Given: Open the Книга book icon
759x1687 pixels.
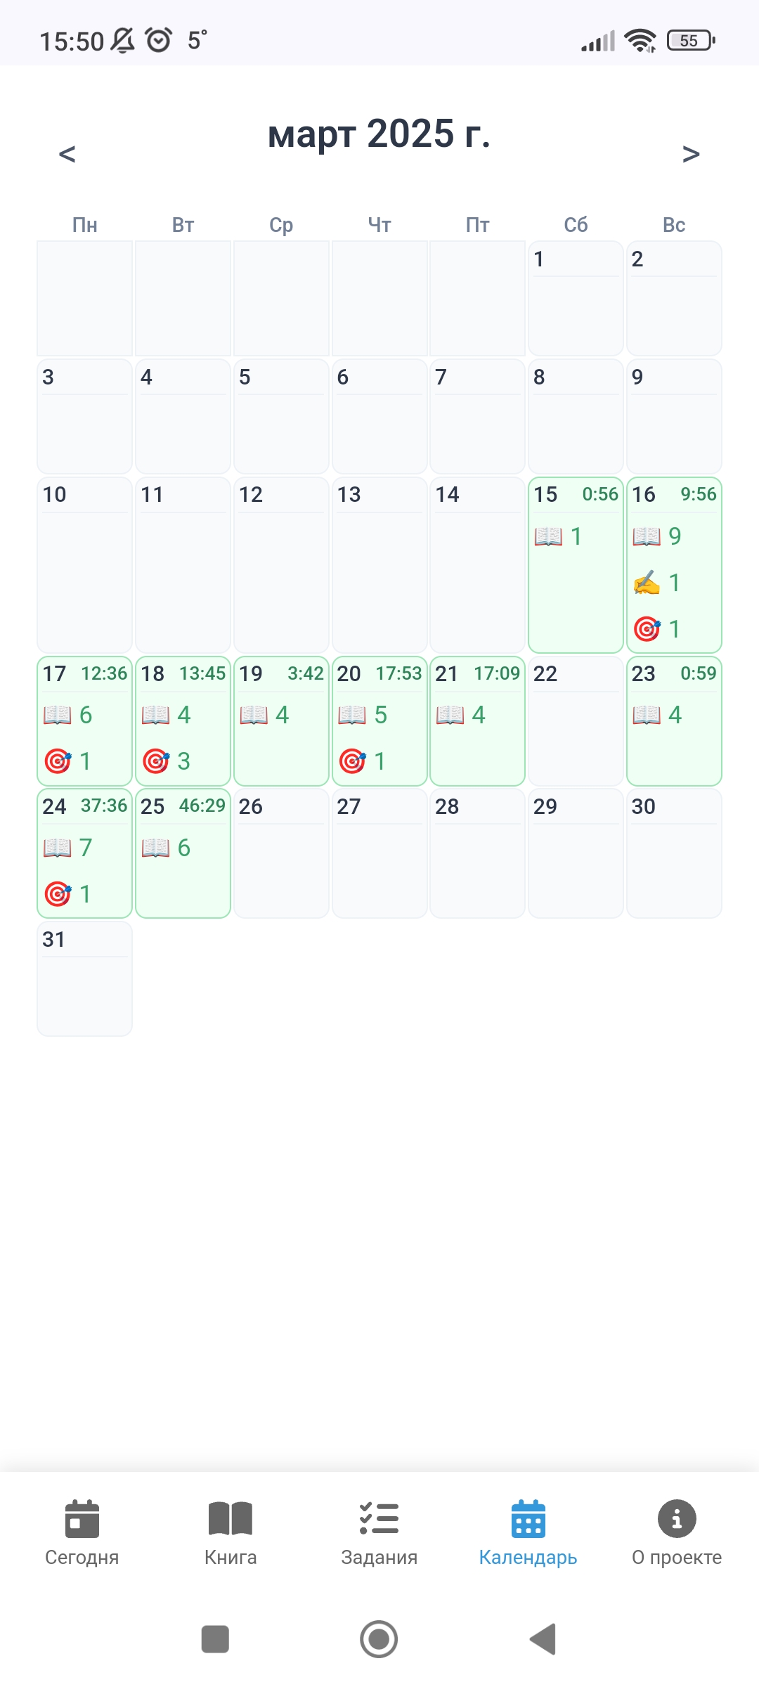Looking at the screenshot, I should (231, 1519).
